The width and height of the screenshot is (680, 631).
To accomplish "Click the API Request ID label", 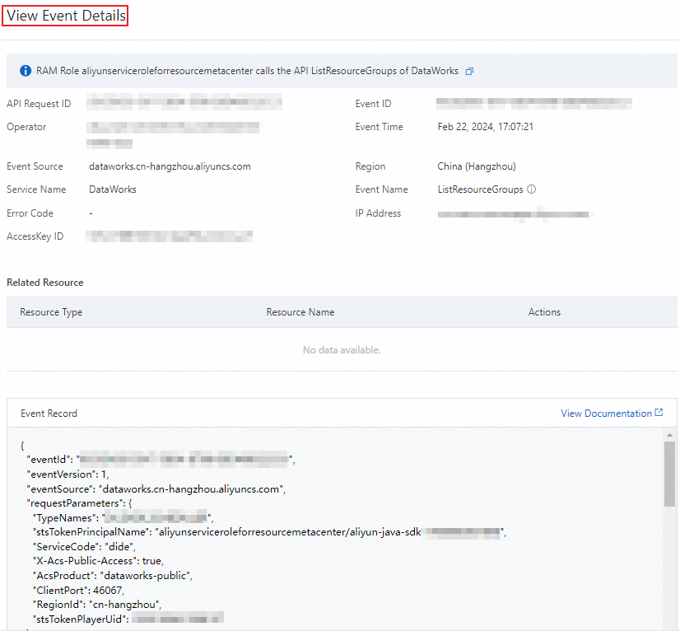I will (39, 104).
